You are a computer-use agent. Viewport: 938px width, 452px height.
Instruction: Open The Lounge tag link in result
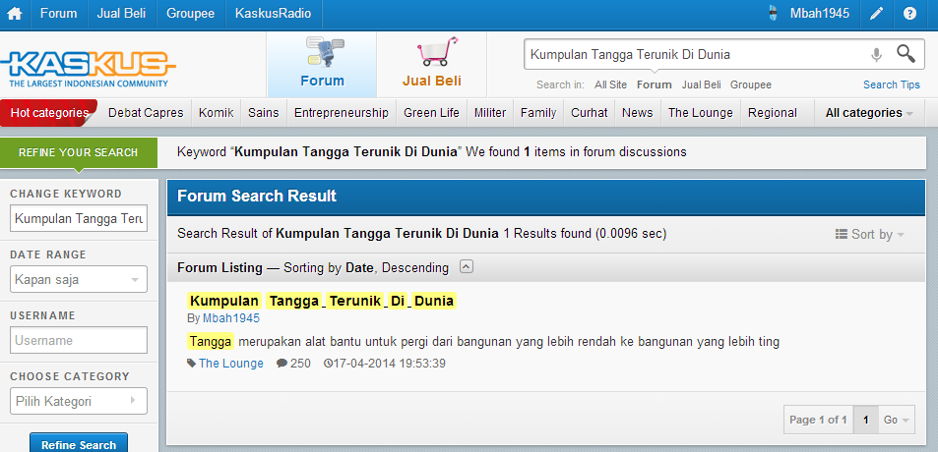231,363
